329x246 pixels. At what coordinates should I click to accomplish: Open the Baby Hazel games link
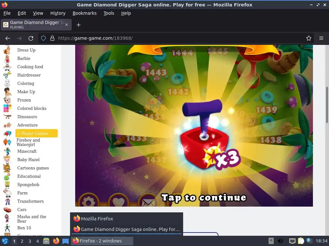coord(28,160)
